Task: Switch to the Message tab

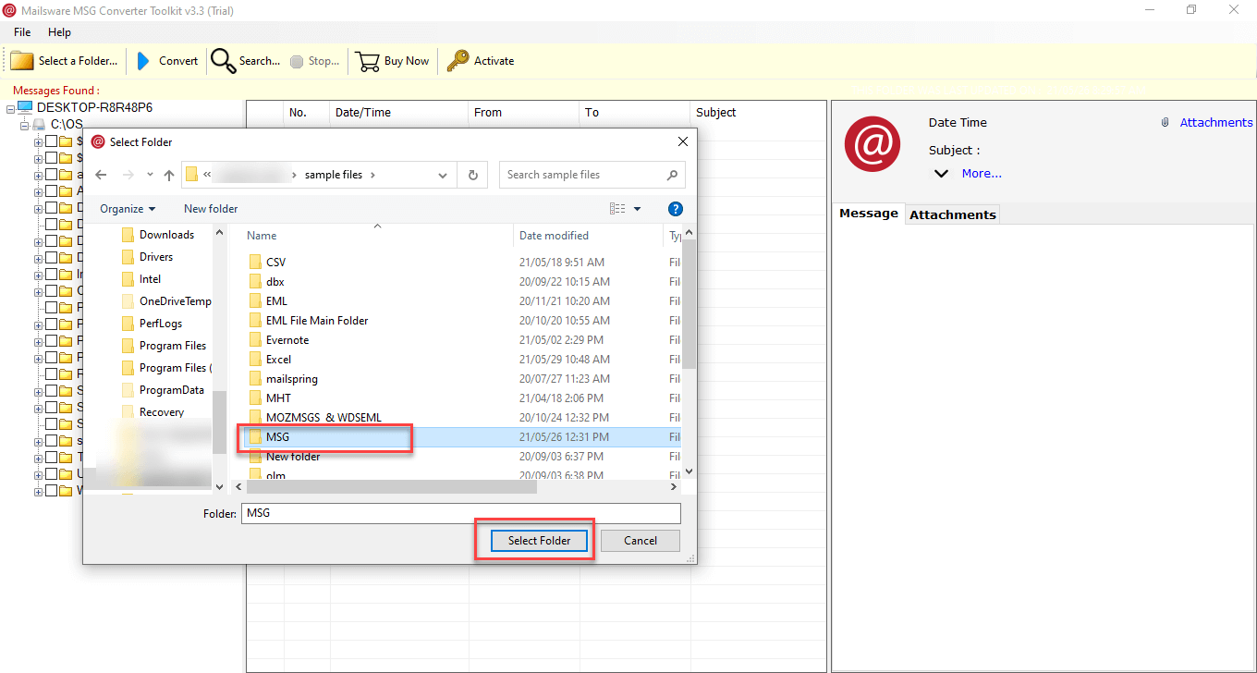Action: point(869,214)
